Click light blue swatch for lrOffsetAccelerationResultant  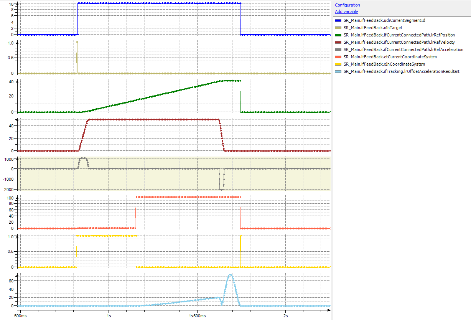click(x=338, y=71)
